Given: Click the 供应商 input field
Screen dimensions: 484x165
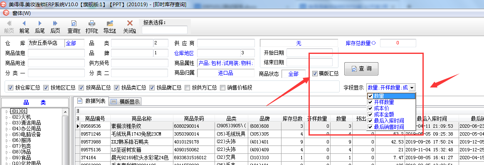Looking at the screenshot, I should [x=226, y=44].
